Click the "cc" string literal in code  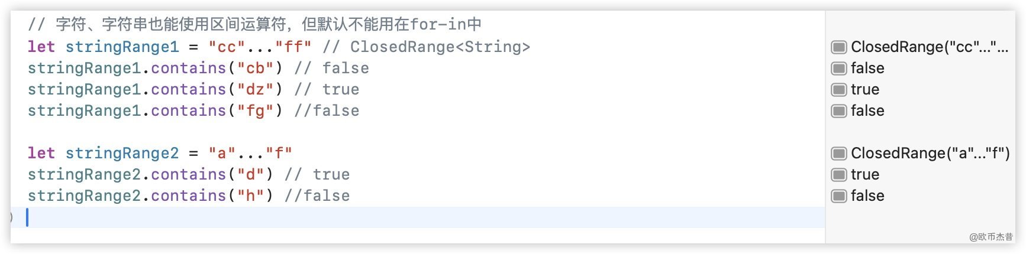coord(227,47)
